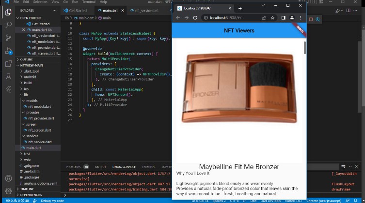
Task: Open Chrome profile avatar icon
Action: [x=292, y=18]
